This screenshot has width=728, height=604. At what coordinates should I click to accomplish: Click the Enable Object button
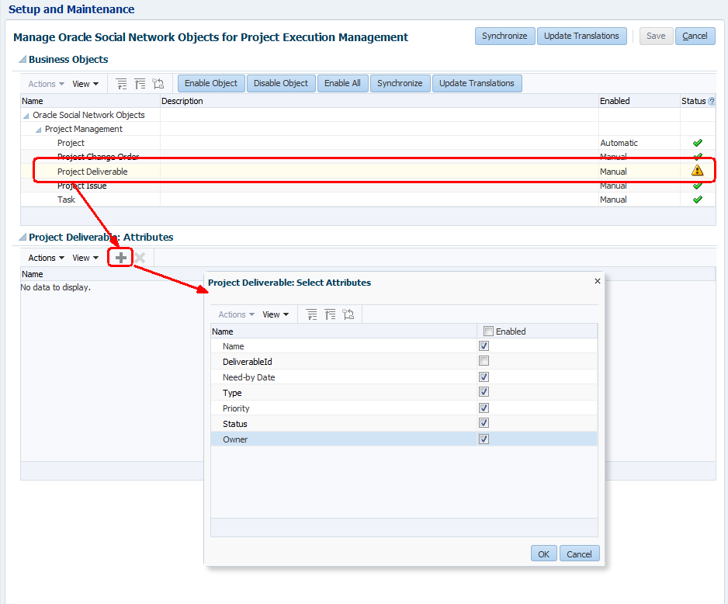tap(211, 84)
